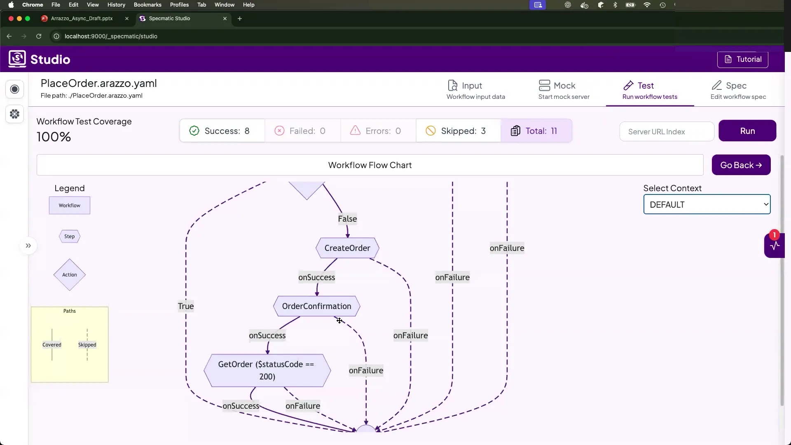Click the Go Back button
Viewport: 791px width, 445px height.
pos(741,165)
